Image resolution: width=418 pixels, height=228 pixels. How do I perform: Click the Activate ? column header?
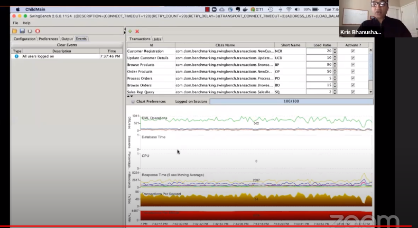[352, 45]
